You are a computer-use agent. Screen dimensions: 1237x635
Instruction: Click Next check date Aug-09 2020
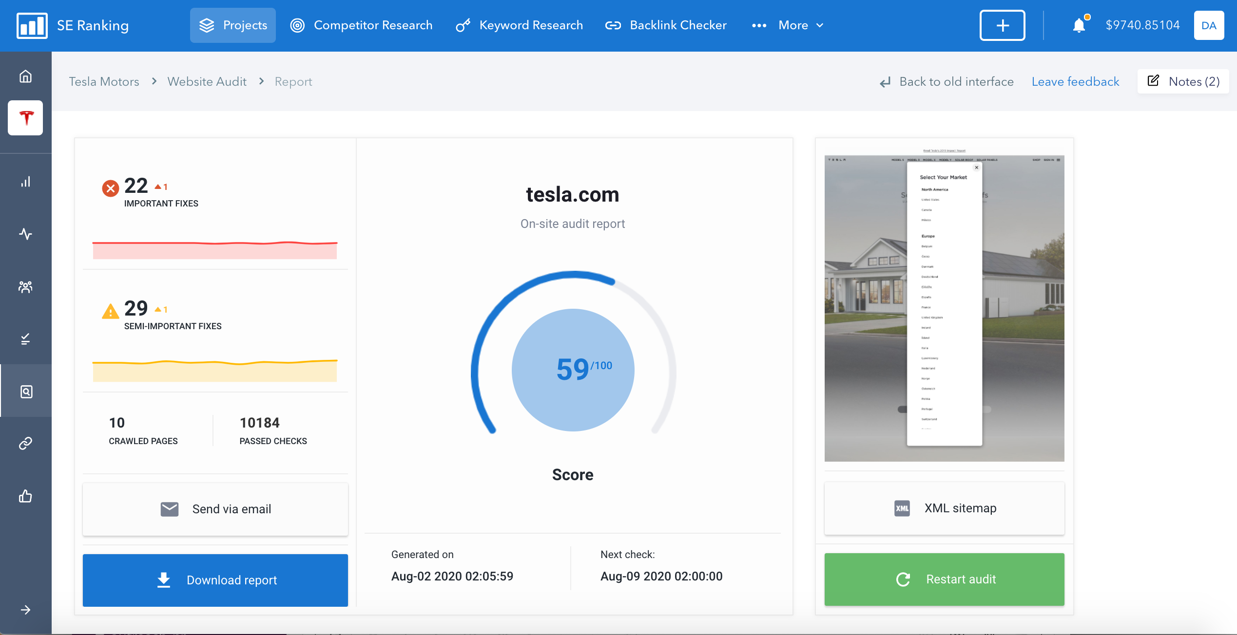[x=661, y=576]
